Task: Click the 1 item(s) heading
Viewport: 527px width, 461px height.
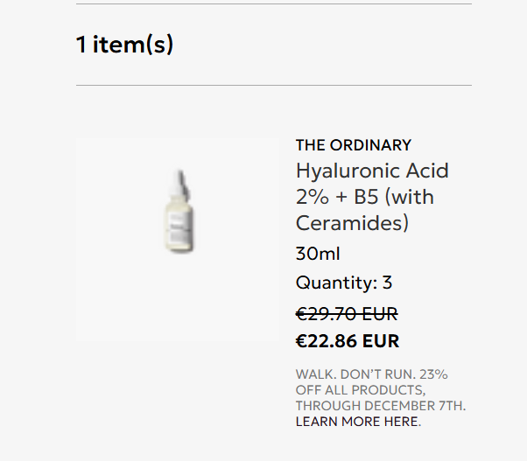Action: 125,45
